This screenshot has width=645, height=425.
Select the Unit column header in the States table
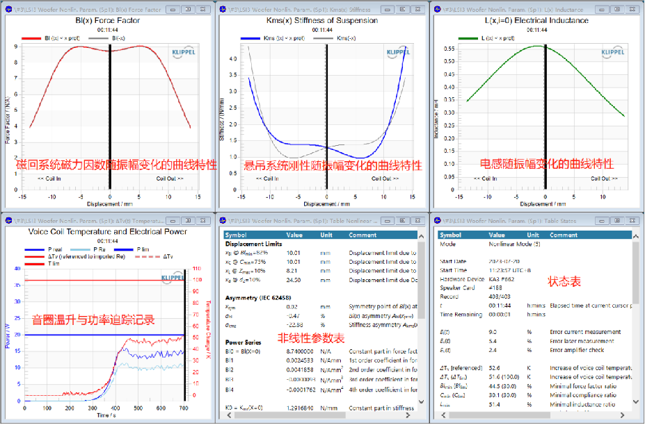(x=533, y=235)
